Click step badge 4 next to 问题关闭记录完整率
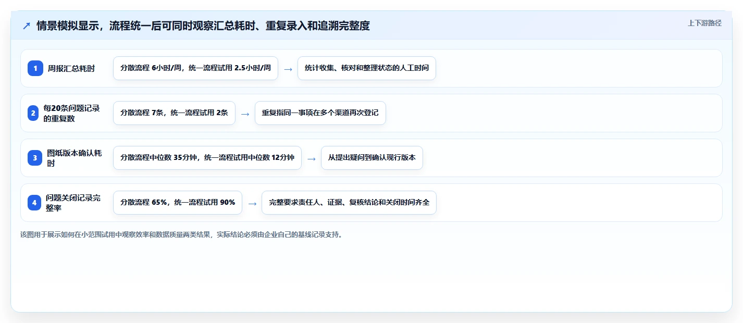 (34, 203)
